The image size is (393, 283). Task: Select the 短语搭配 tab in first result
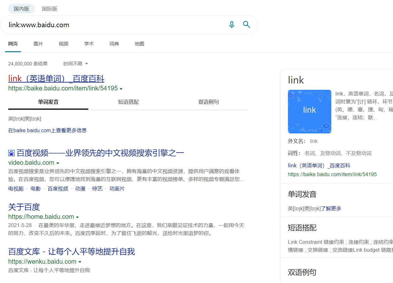coord(128,102)
